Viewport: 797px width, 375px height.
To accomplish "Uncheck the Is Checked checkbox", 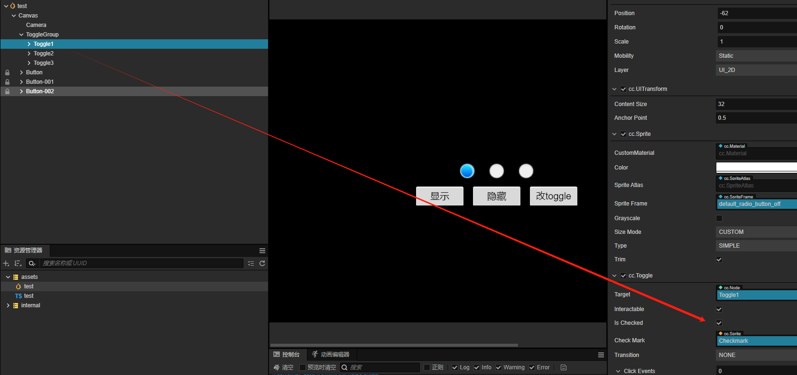I will pos(719,323).
